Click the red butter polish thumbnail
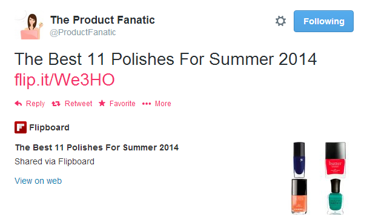Viewport: 367px width, 222px height. pyautogui.click(x=335, y=160)
